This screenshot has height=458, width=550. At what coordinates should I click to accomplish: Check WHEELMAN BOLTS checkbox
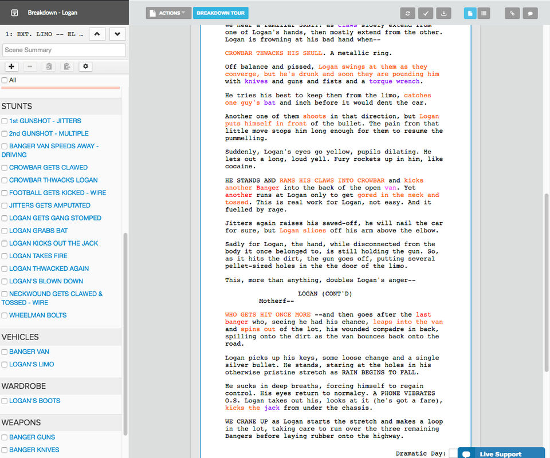[x=5, y=315]
